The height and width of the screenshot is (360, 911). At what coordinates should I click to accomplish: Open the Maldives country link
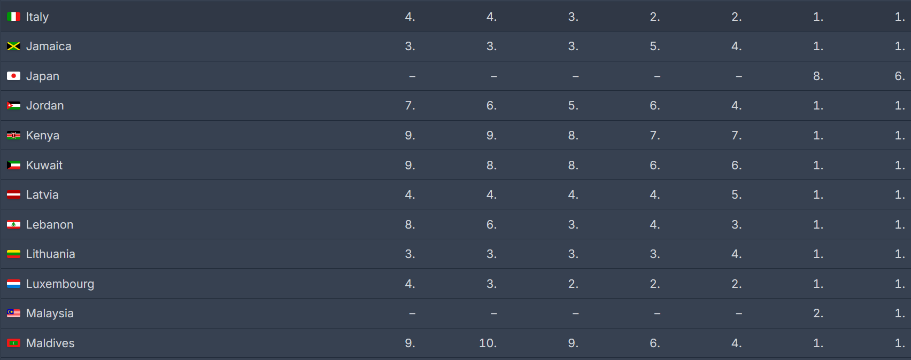(x=50, y=343)
